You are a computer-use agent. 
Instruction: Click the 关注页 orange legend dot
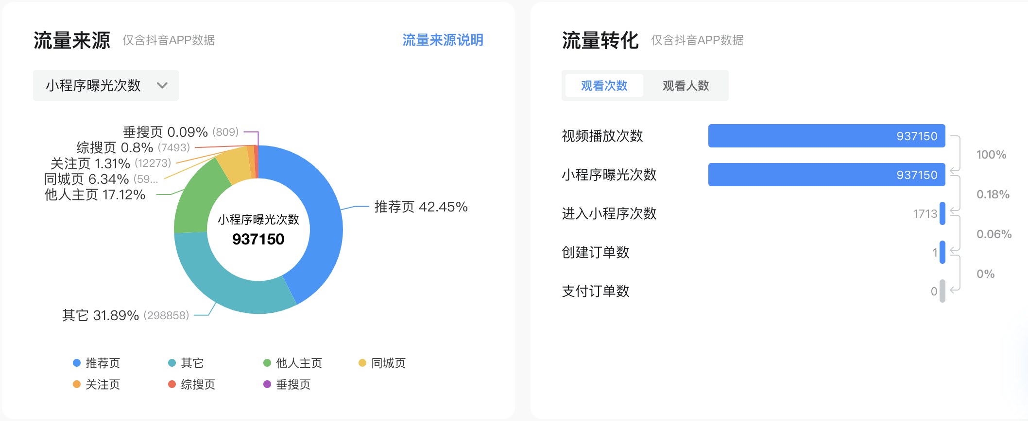tap(77, 384)
